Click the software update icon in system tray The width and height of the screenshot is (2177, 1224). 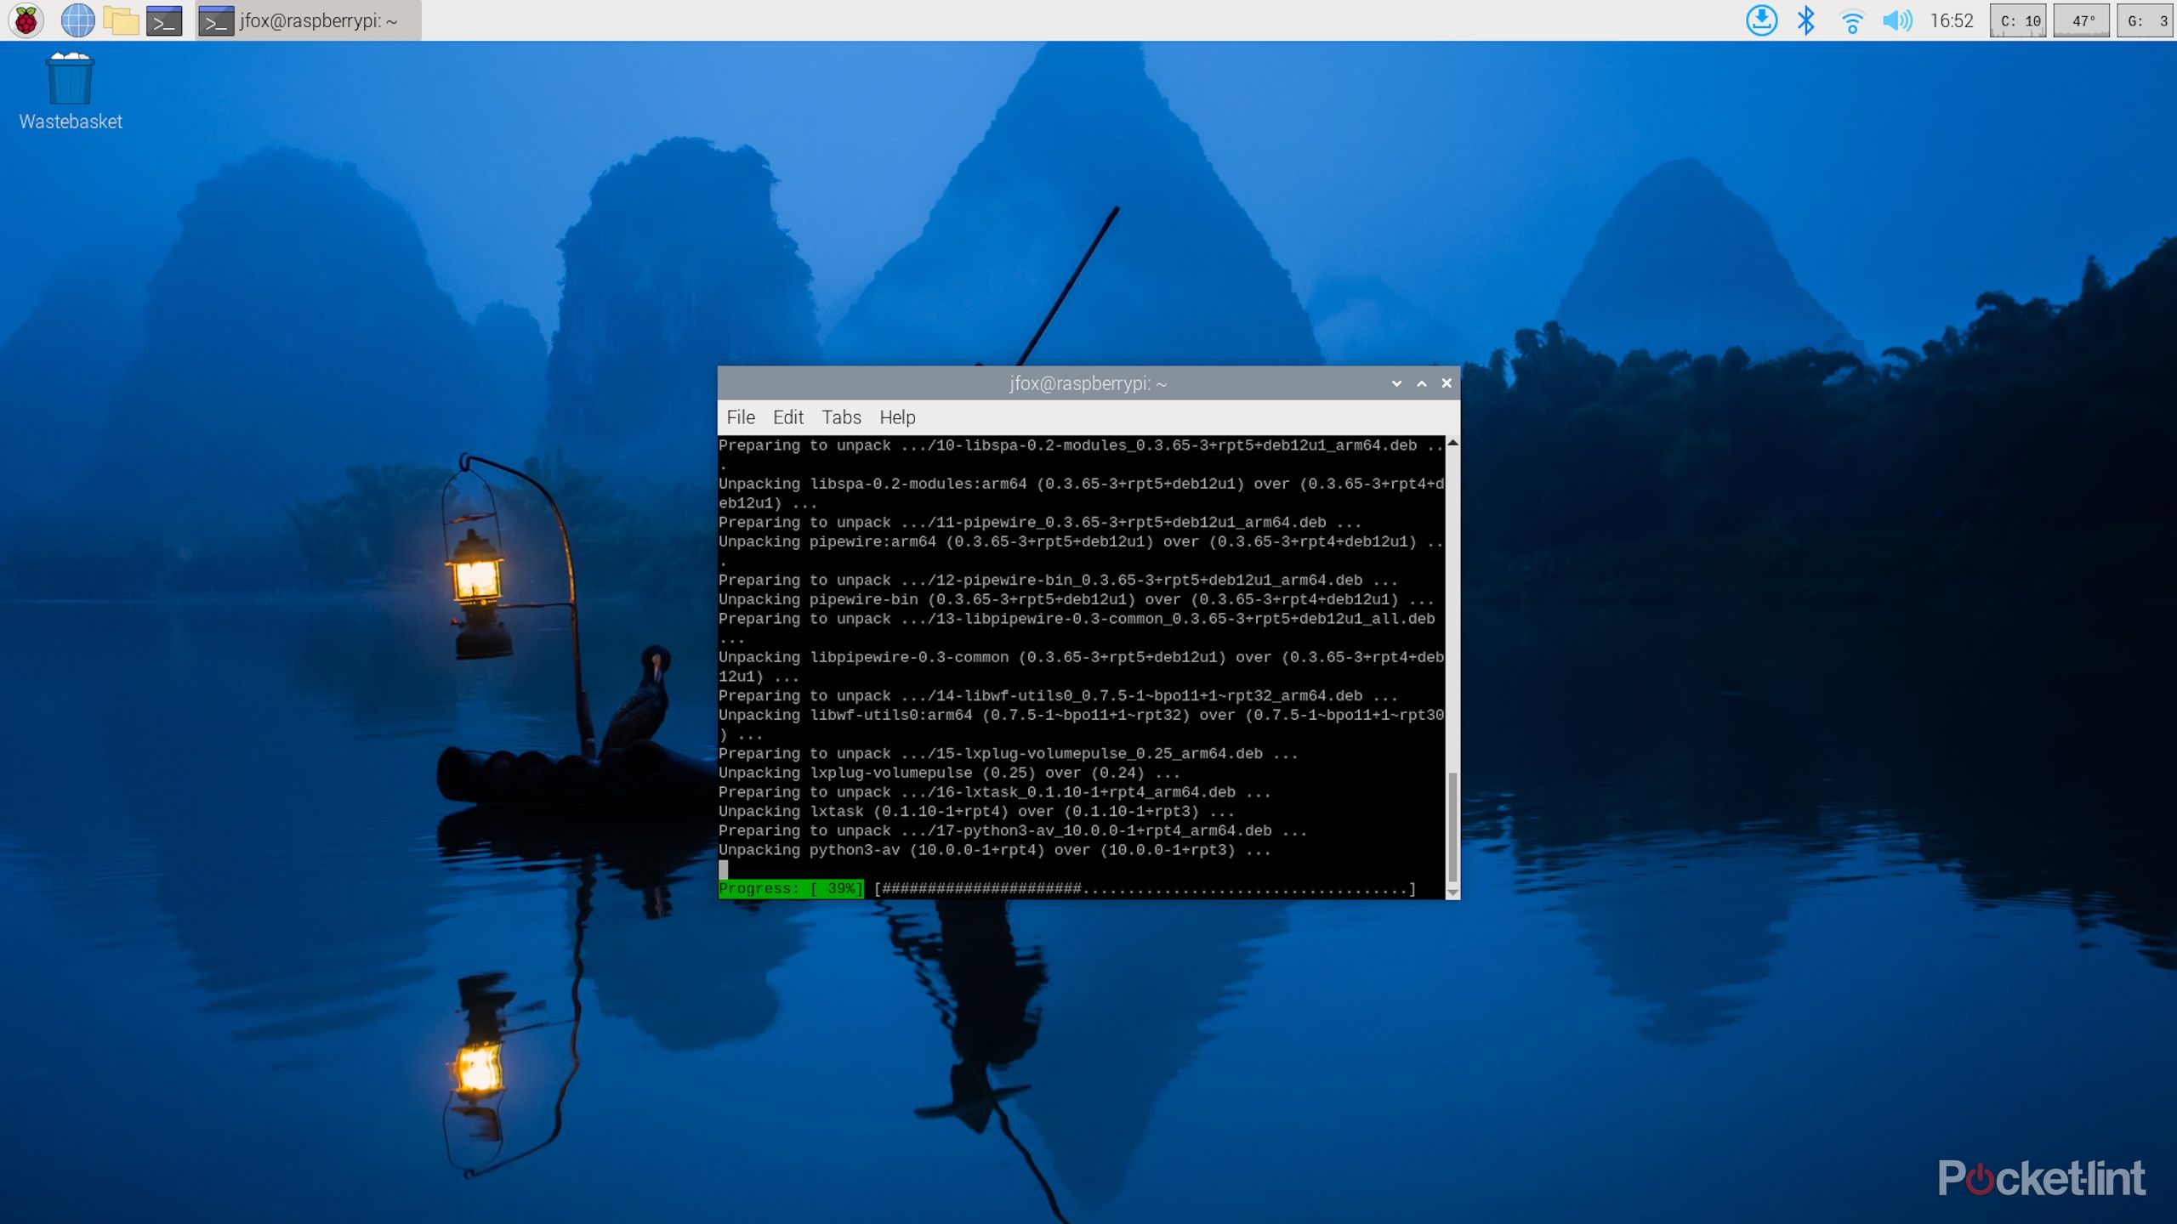tap(1763, 20)
